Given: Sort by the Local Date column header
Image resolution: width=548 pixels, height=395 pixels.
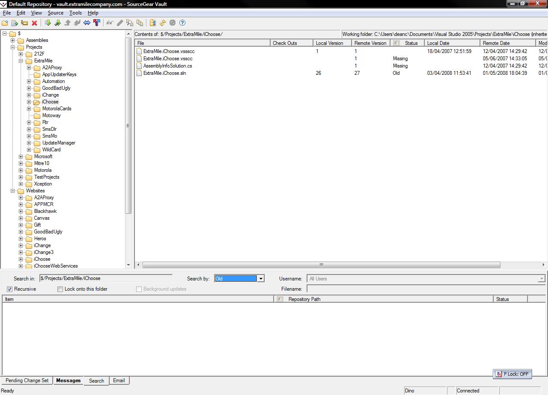Looking at the screenshot, I should (x=452, y=43).
